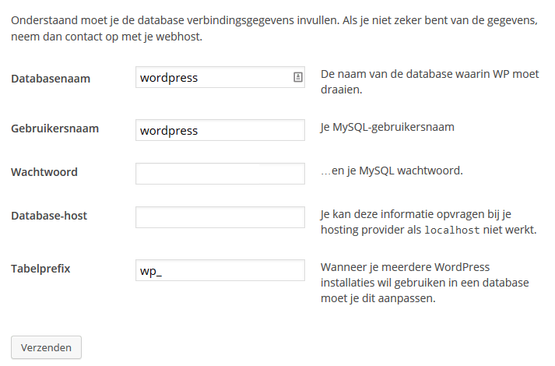555x366 pixels.
Task: Click the Tabelprefix field containing wp_
Action: point(220,270)
